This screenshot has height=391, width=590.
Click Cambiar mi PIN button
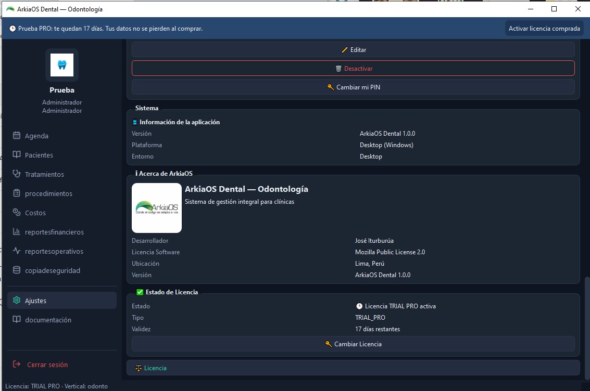point(353,87)
